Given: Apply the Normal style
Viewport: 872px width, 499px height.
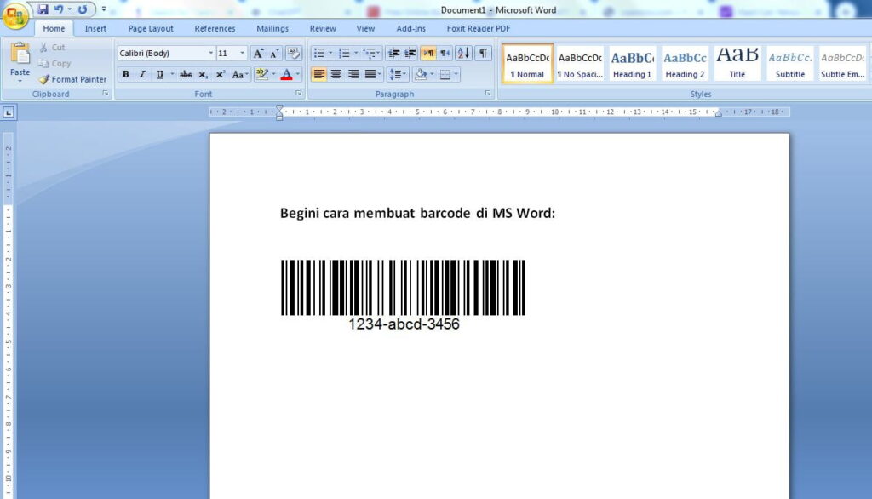Looking at the screenshot, I should [x=527, y=63].
